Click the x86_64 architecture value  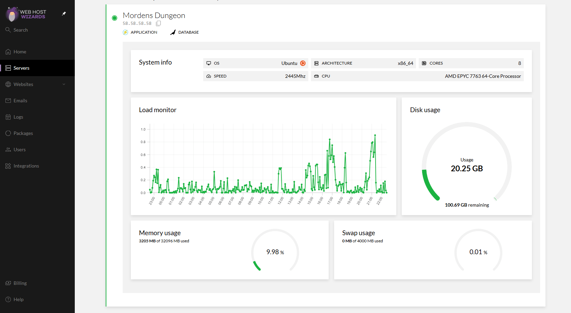(405, 63)
